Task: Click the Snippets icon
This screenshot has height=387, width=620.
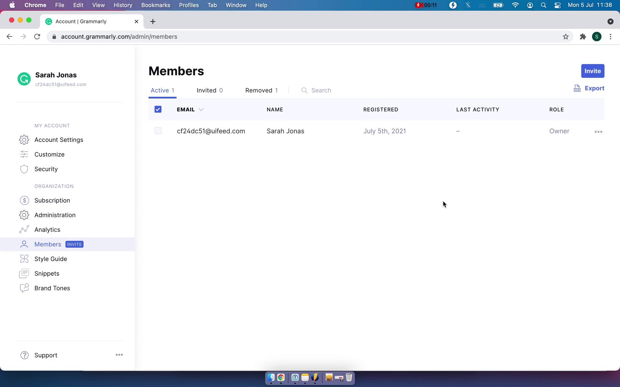Action: (x=24, y=273)
